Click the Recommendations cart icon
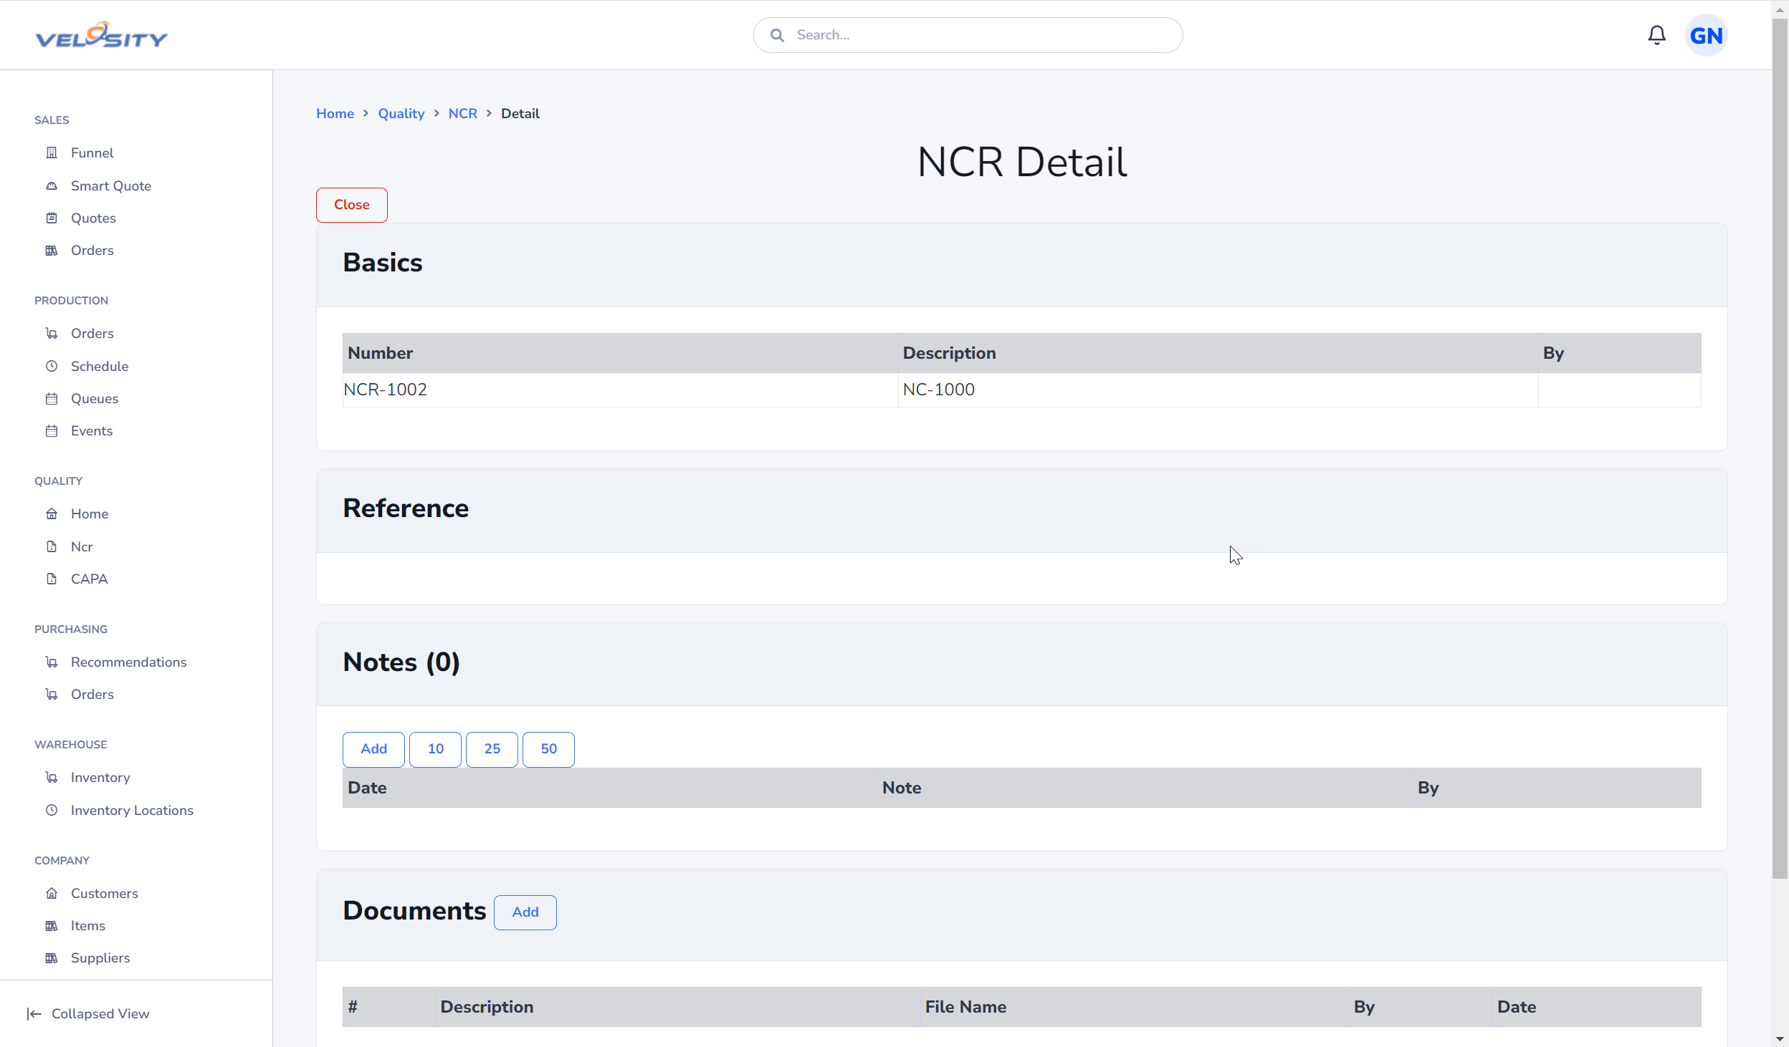1789x1047 pixels. tap(52, 662)
